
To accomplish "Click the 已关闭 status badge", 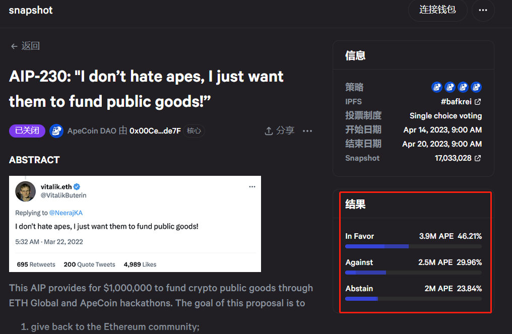I will 27,130.
